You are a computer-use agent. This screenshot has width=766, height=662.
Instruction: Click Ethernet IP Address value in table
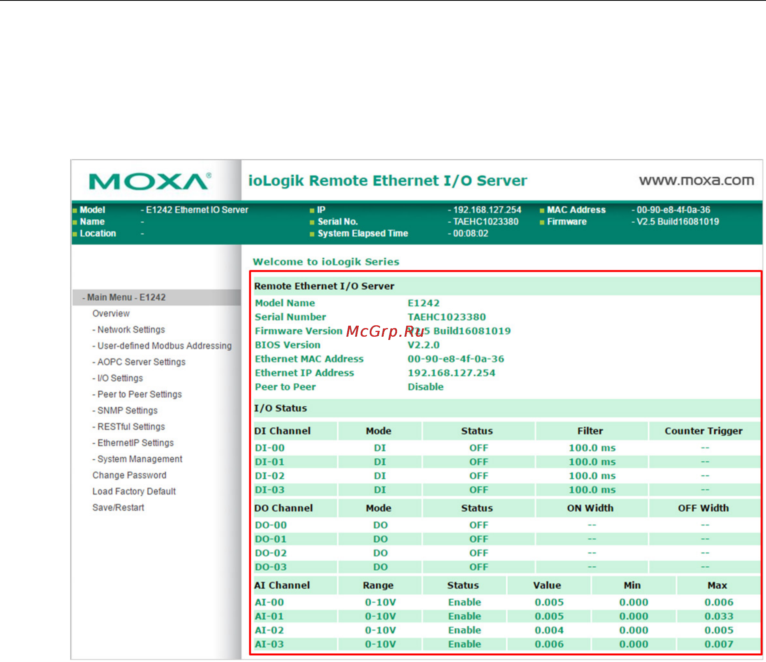click(x=451, y=373)
